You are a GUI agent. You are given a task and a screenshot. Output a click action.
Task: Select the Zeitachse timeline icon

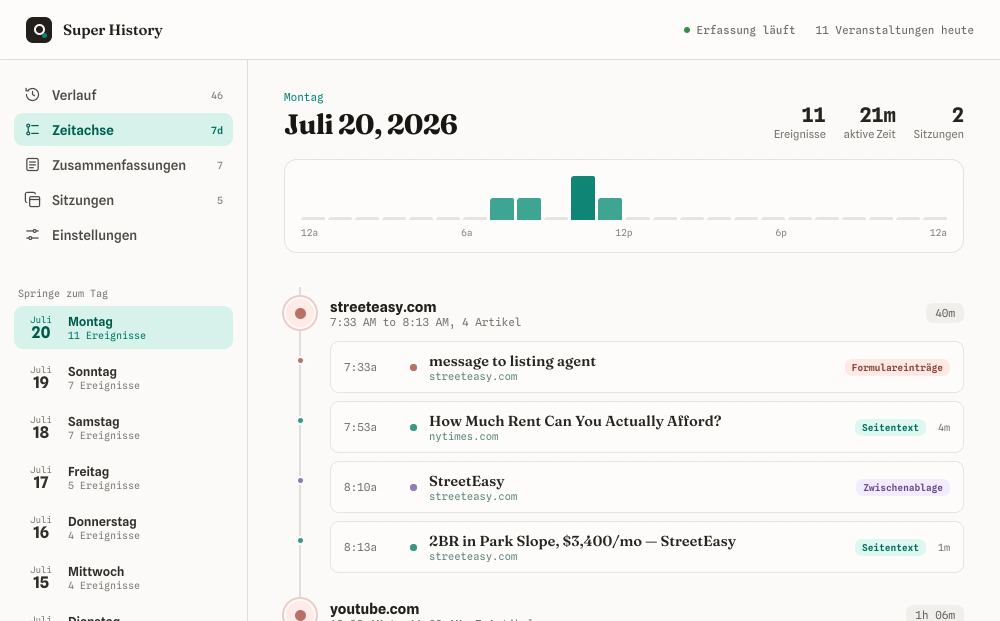(32, 129)
